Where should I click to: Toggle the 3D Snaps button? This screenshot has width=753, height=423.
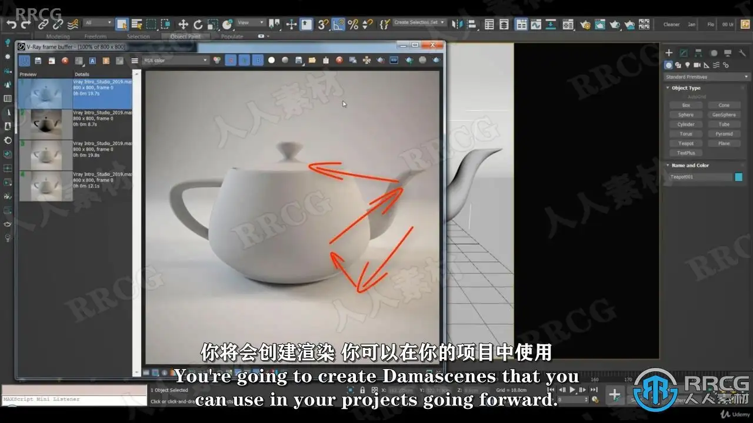323,24
